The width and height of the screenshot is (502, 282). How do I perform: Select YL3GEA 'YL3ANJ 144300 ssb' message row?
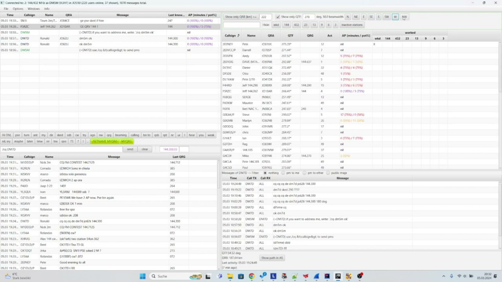click(109, 192)
